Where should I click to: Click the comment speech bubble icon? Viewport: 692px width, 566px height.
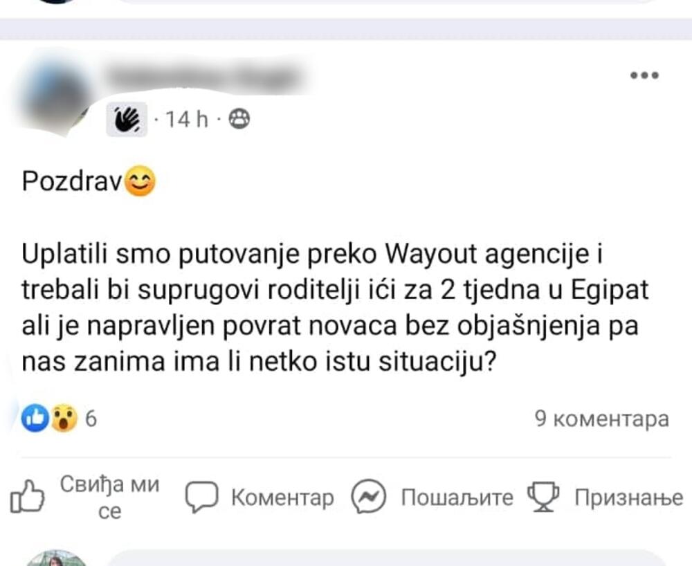click(201, 497)
